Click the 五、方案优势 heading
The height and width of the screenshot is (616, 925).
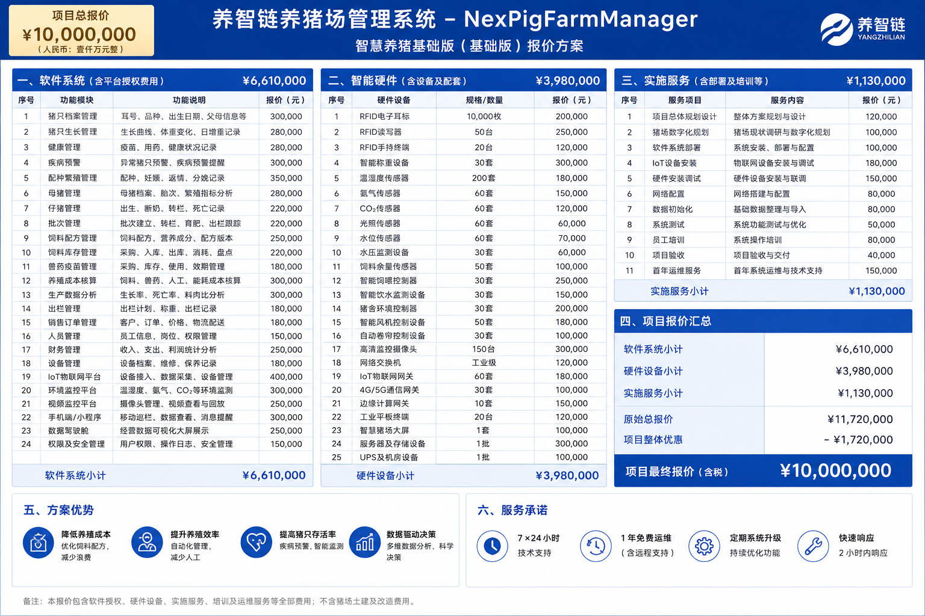click(x=58, y=510)
